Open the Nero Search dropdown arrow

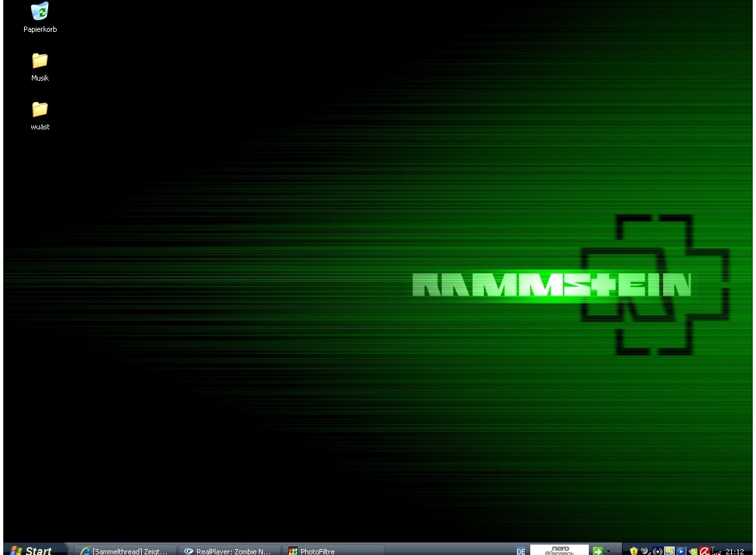coord(608,551)
